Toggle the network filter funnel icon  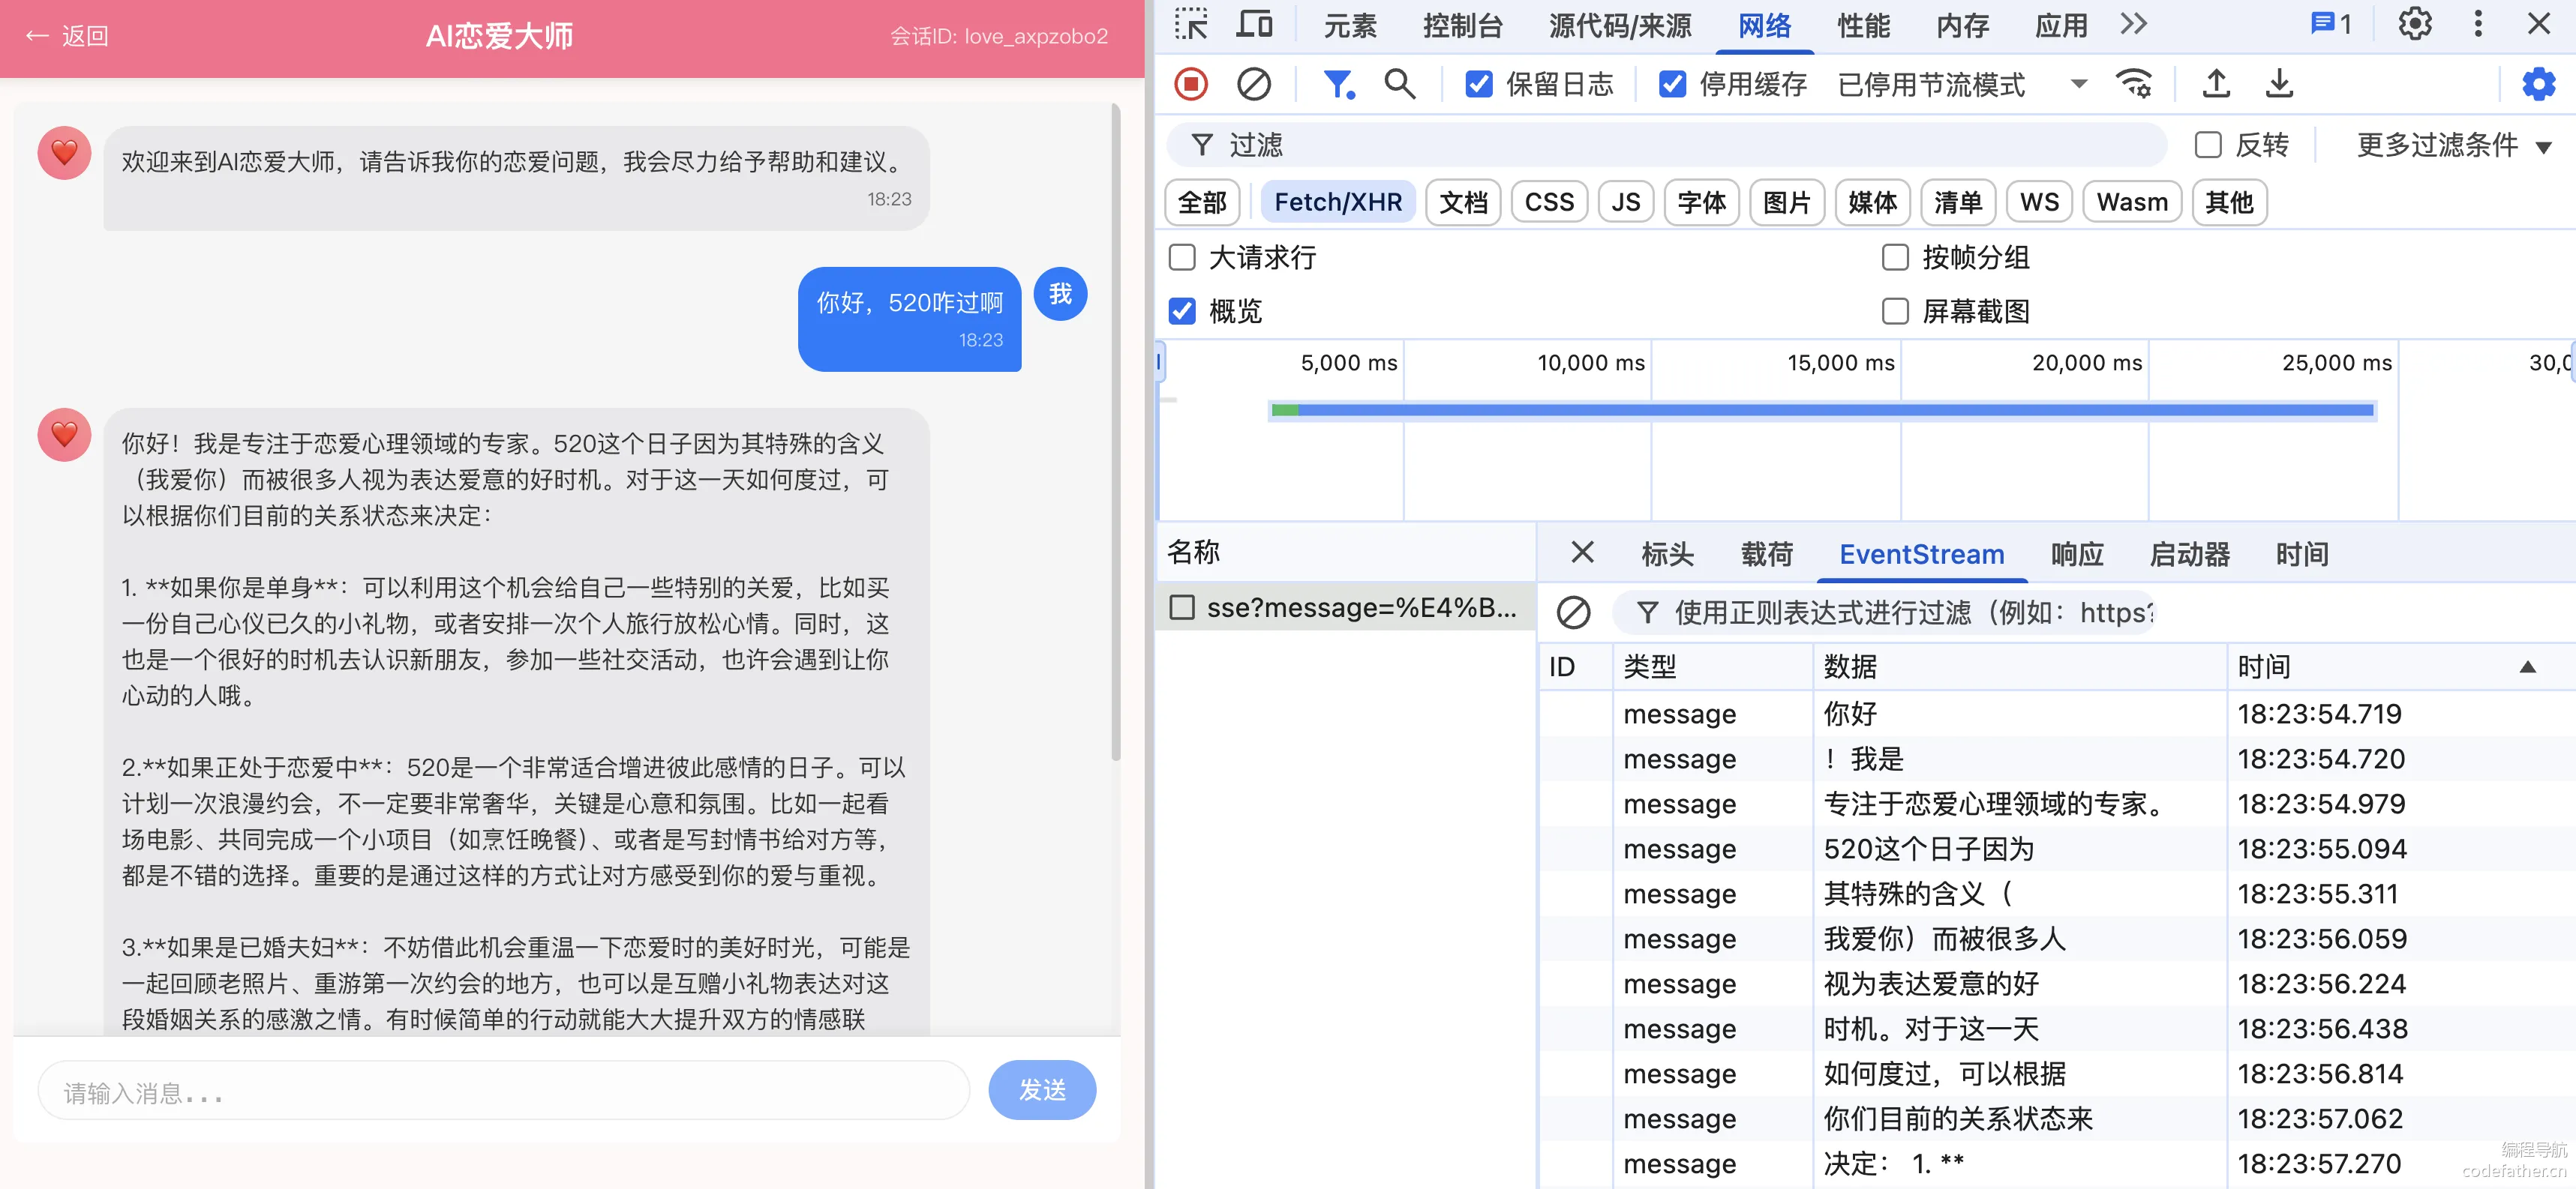(x=1338, y=84)
